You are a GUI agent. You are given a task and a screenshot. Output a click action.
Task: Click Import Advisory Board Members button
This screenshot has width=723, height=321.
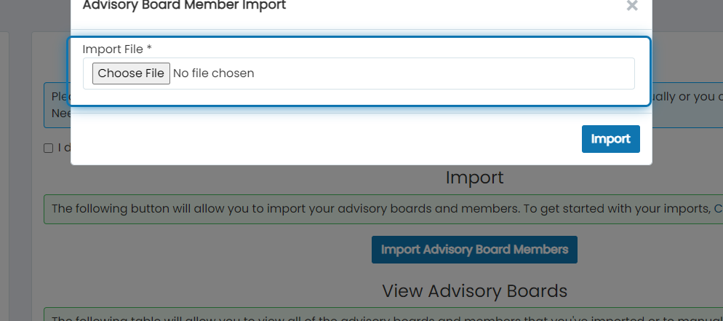click(474, 250)
